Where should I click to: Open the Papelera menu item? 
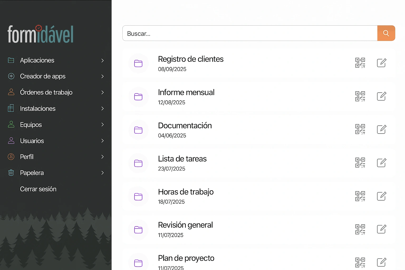point(56,173)
